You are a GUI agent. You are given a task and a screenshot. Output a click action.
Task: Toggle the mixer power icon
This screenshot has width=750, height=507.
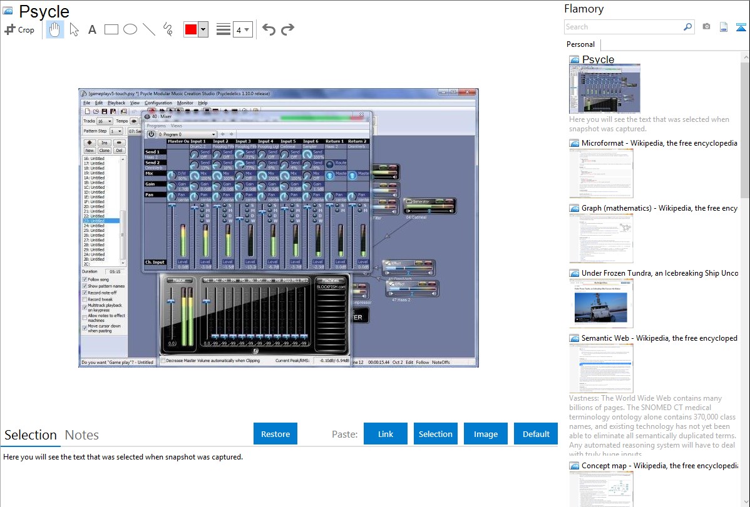point(151,134)
